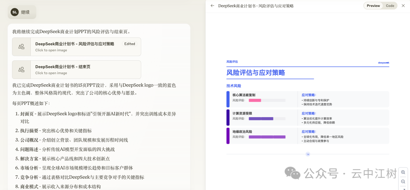Click list item 8 商业模式
Image resolution: width=410 pixels, height=190 pixels.
pyautogui.click(x=61, y=186)
